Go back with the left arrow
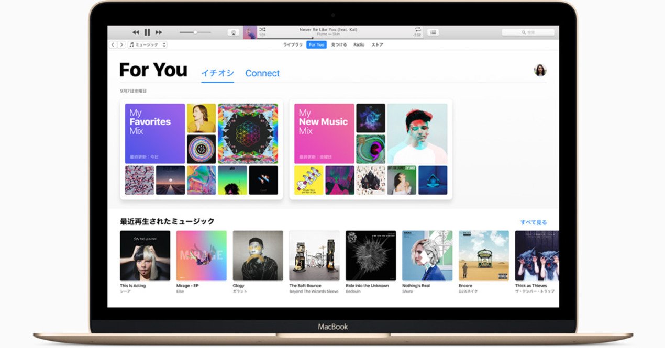Image resolution: width=665 pixels, height=348 pixels. click(113, 45)
